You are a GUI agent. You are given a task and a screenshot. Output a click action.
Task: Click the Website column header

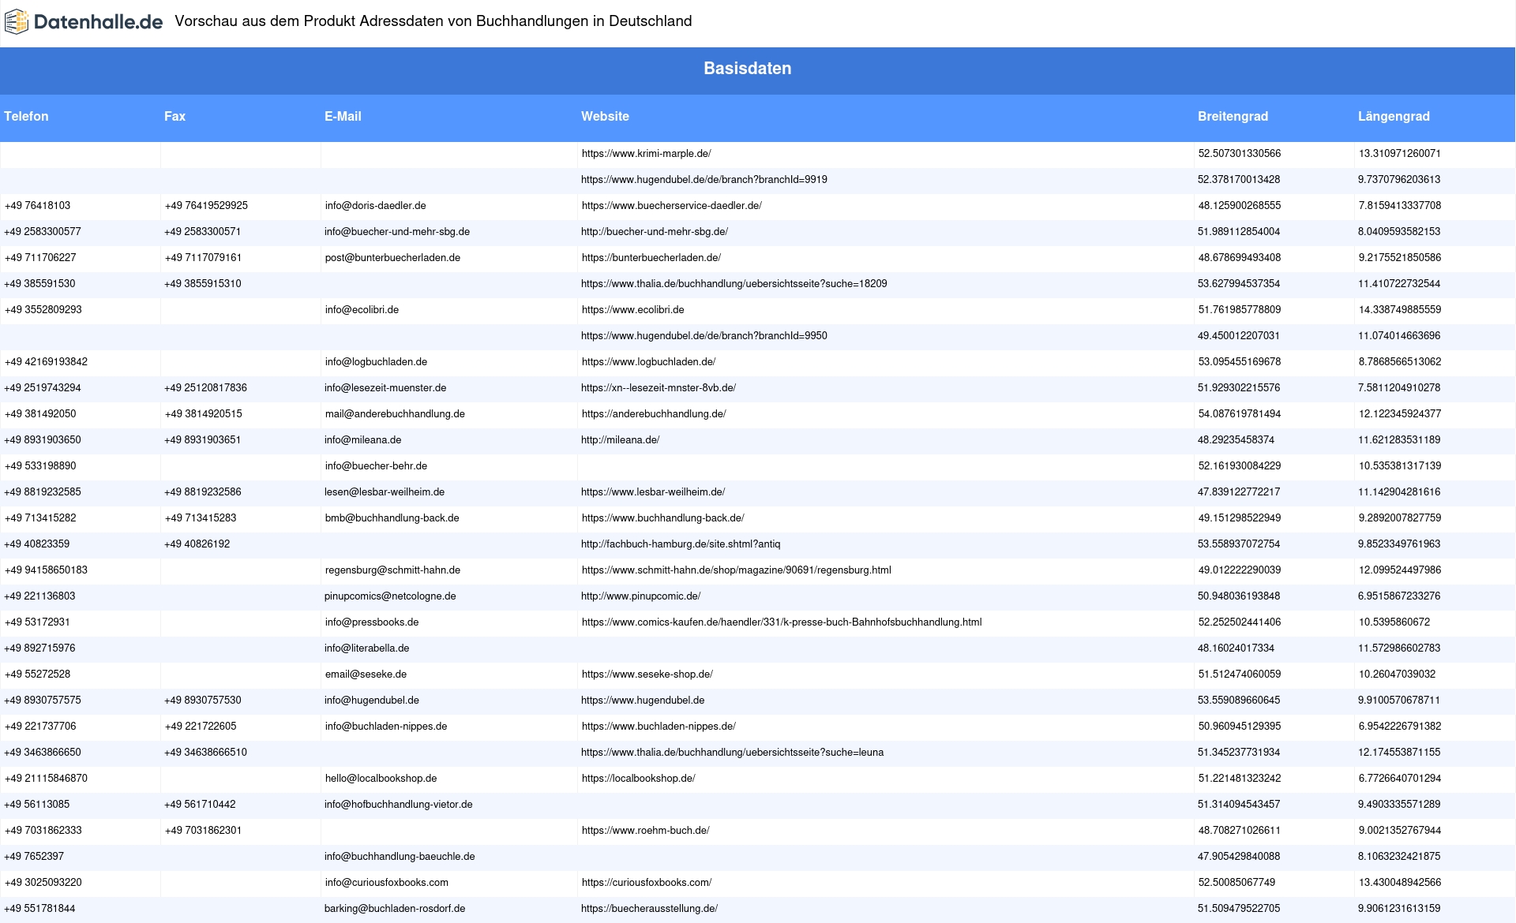[x=605, y=117]
